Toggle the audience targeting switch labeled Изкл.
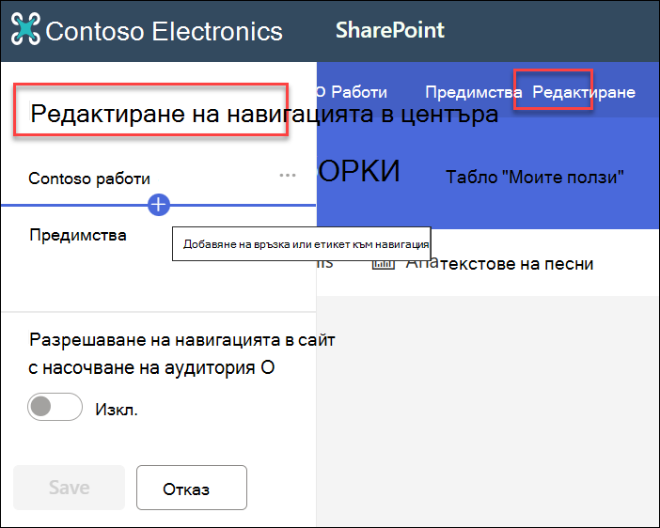Image resolution: width=660 pixels, height=528 pixels. coord(55,407)
